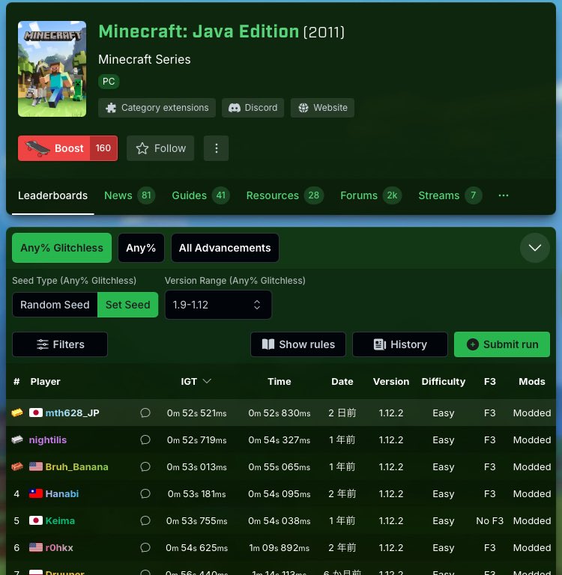Image resolution: width=562 pixels, height=575 pixels.
Task: Open player profile nightilis
Action: coord(48,439)
